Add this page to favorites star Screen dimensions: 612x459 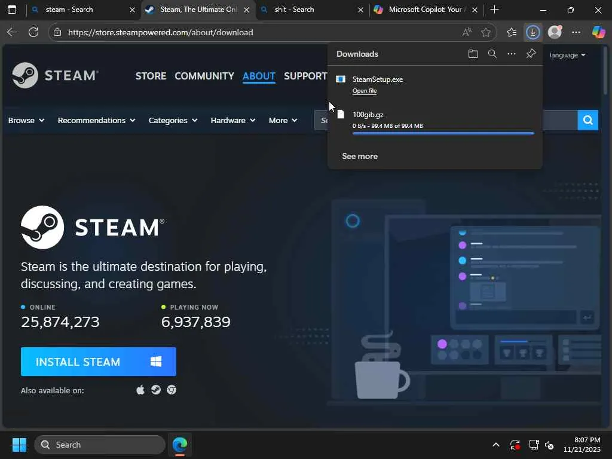485,32
